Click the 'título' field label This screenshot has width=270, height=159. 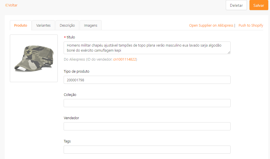coord(71,37)
